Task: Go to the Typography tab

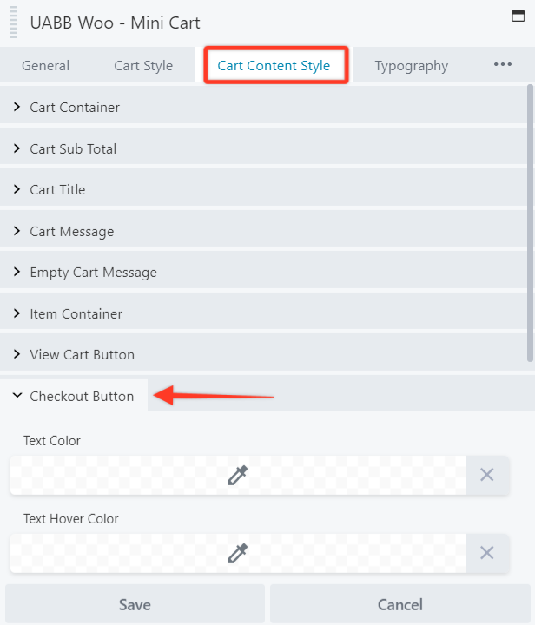Action: [x=412, y=66]
